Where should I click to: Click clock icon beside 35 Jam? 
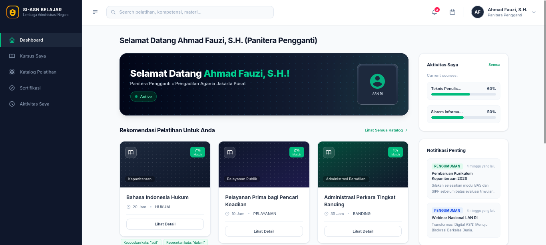[326, 214]
